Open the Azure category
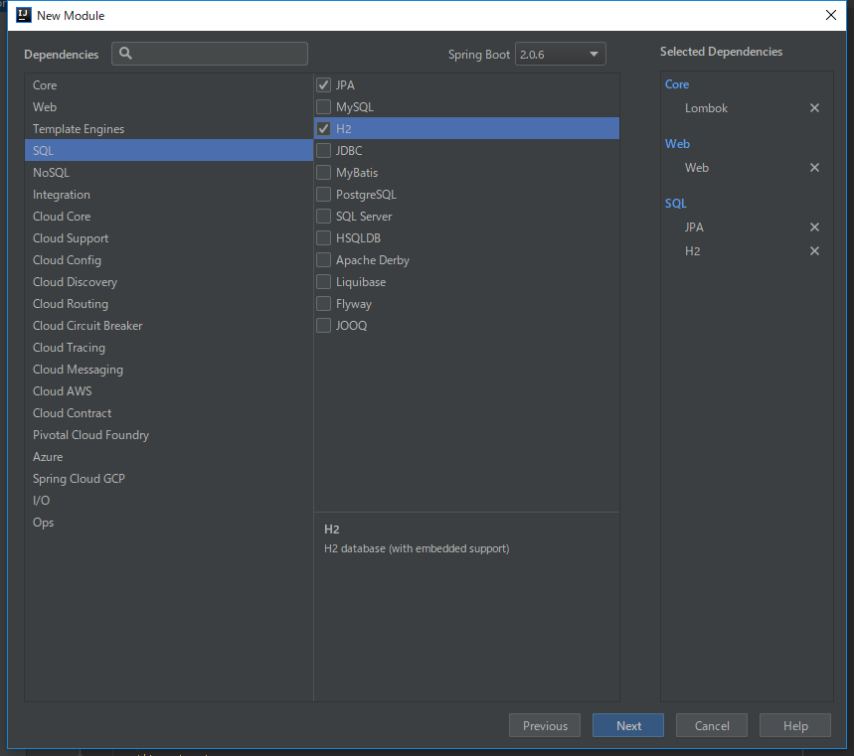 [x=169, y=457]
